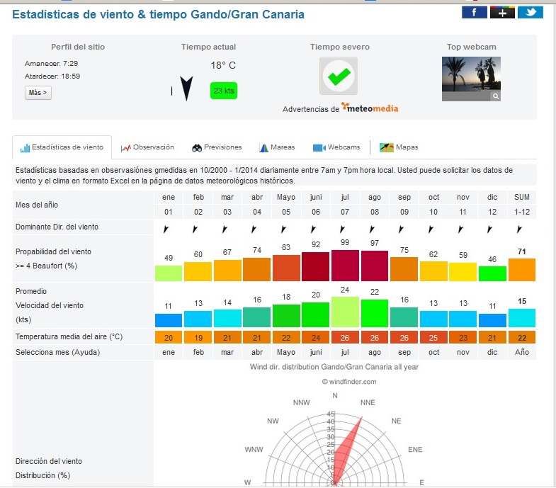Click the 24 kts average wind bar for July

pyautogui.click(x=345, y=312)
